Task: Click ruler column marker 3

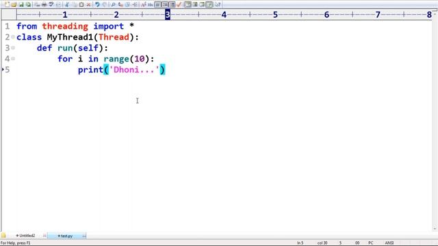Action: point(168,14)
